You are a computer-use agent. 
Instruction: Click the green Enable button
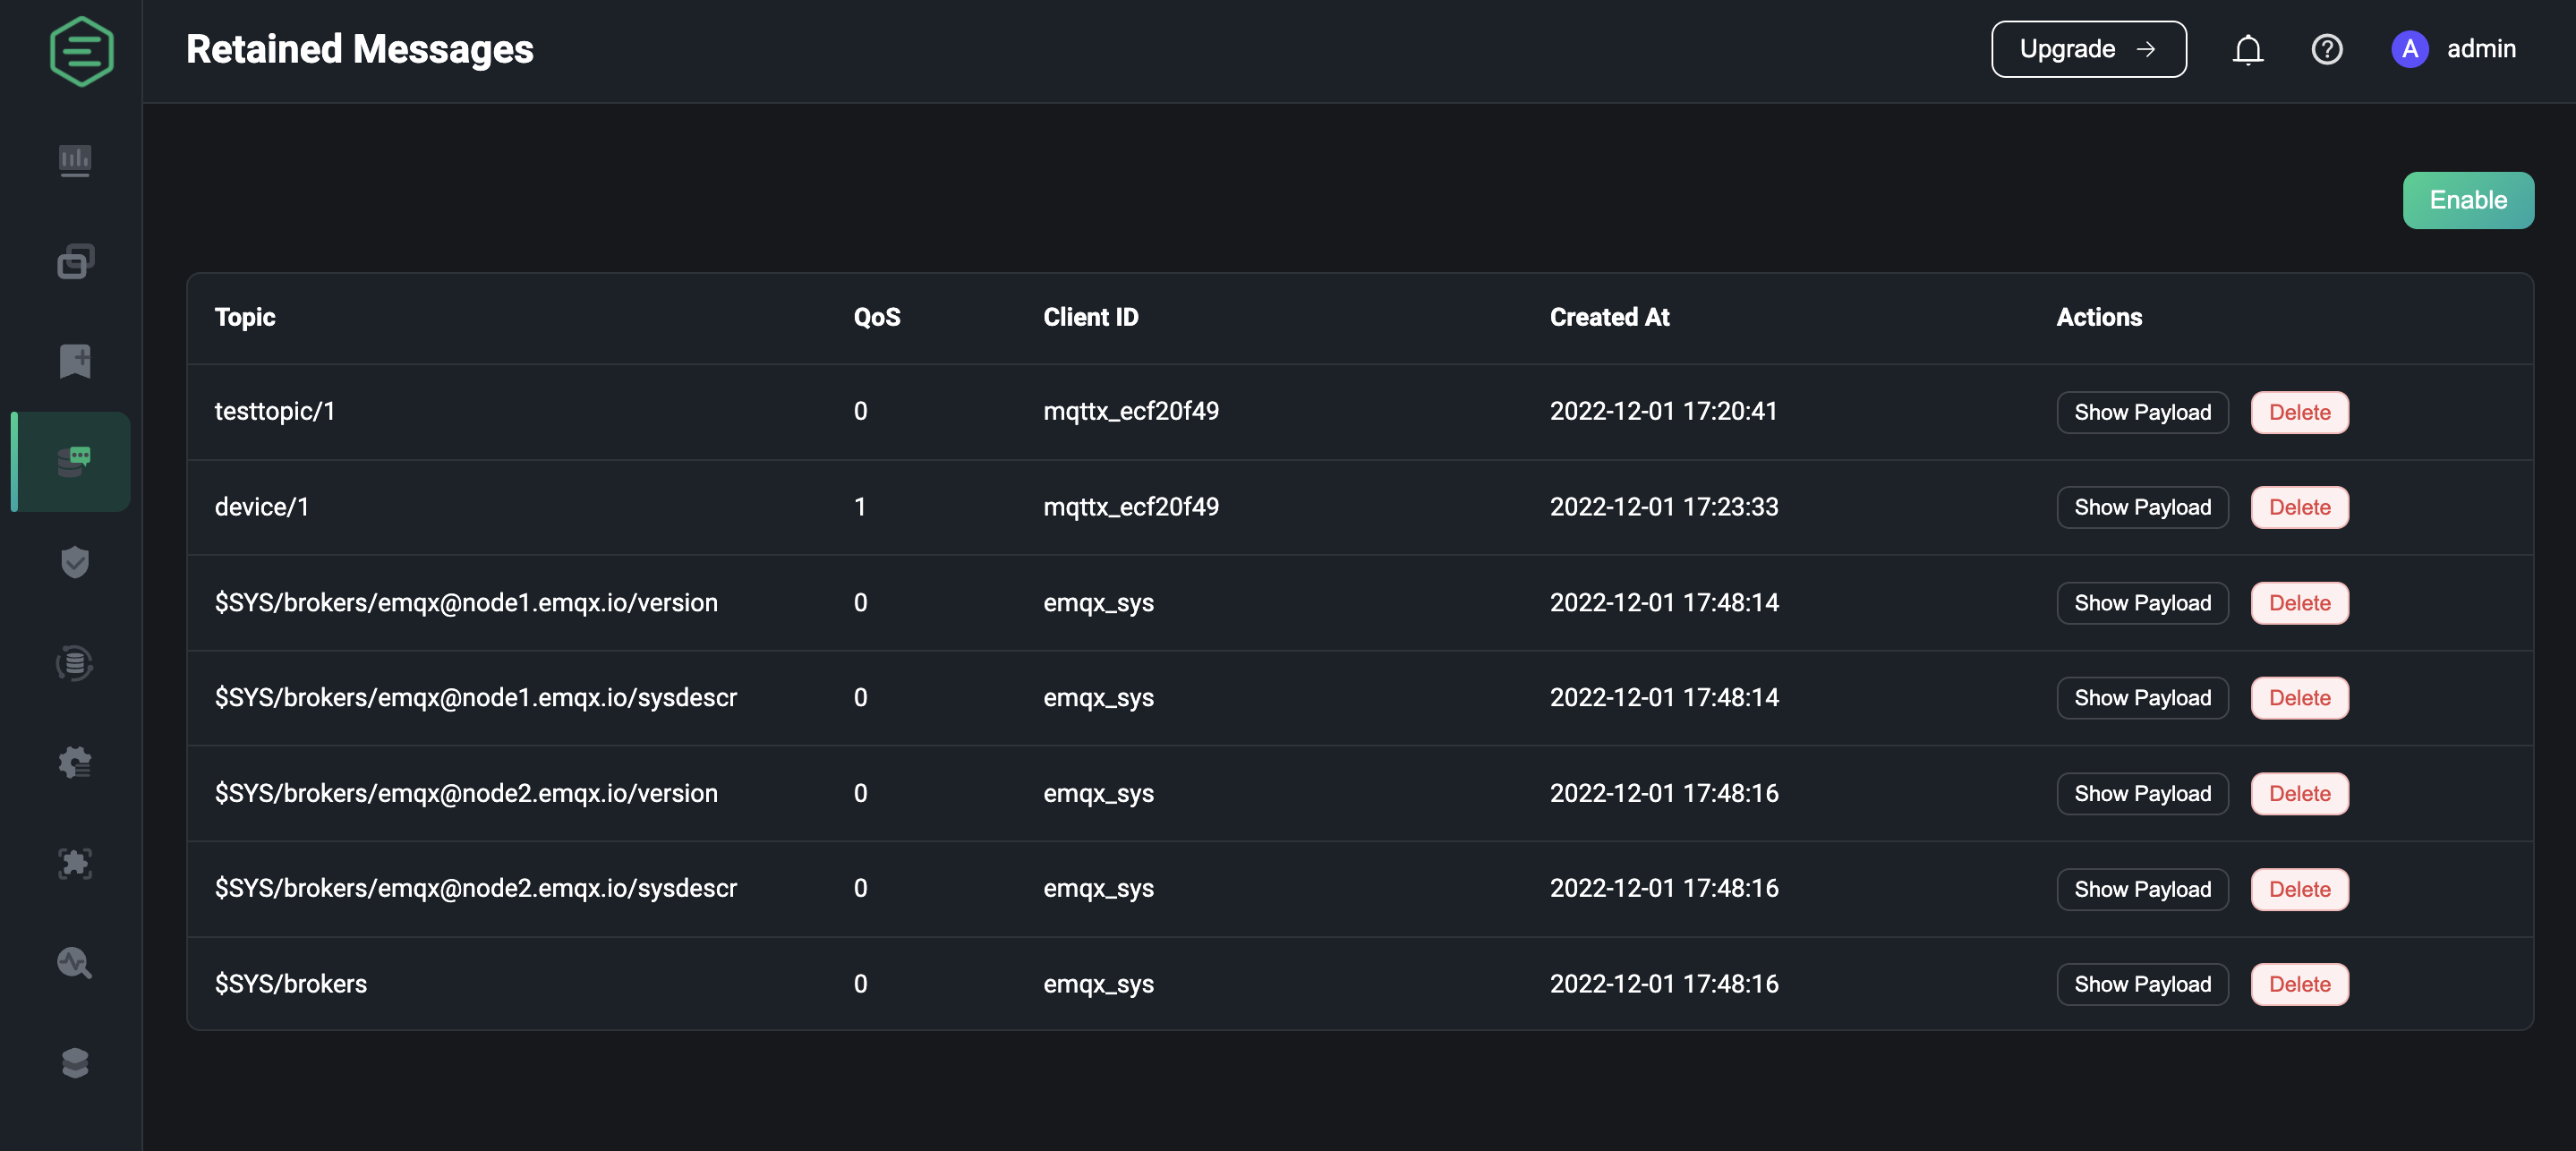click(x=2468, y=200)
